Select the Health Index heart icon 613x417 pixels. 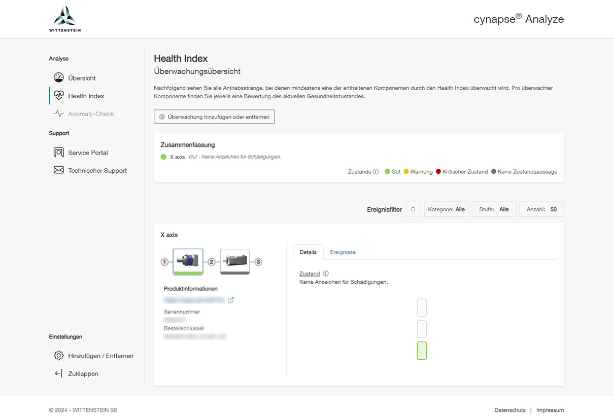coord(59,95)
